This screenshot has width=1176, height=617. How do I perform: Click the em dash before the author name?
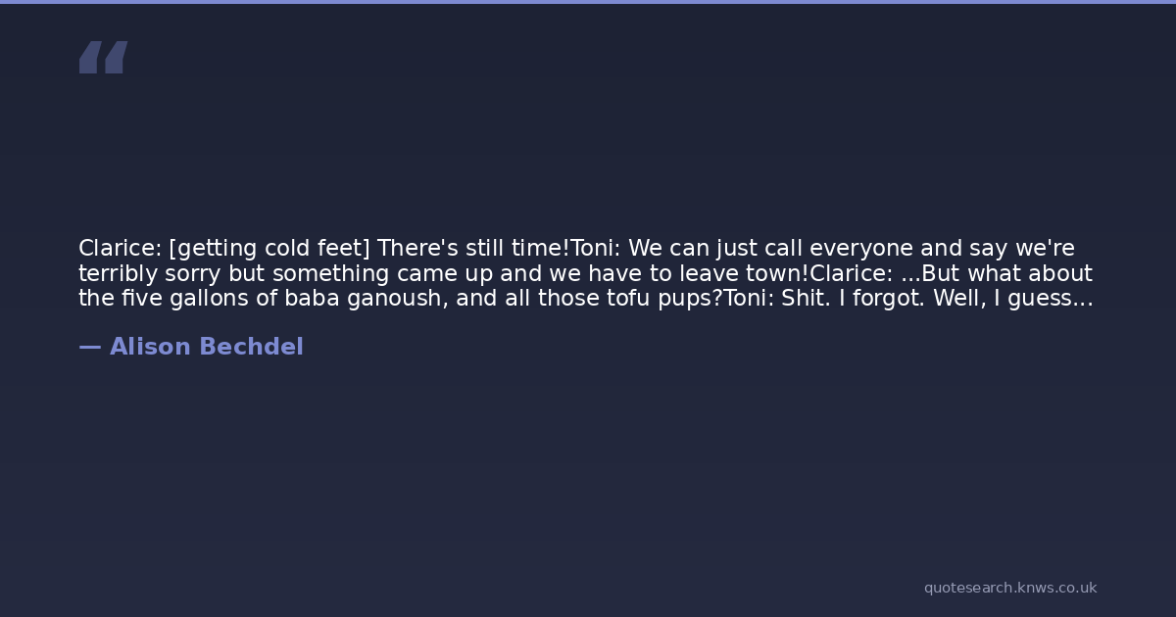89,347
